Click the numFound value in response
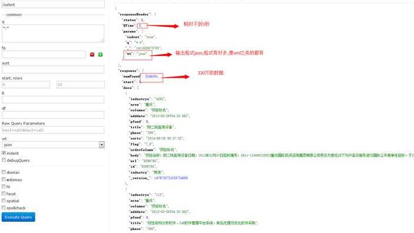 (x=151, y=76)
